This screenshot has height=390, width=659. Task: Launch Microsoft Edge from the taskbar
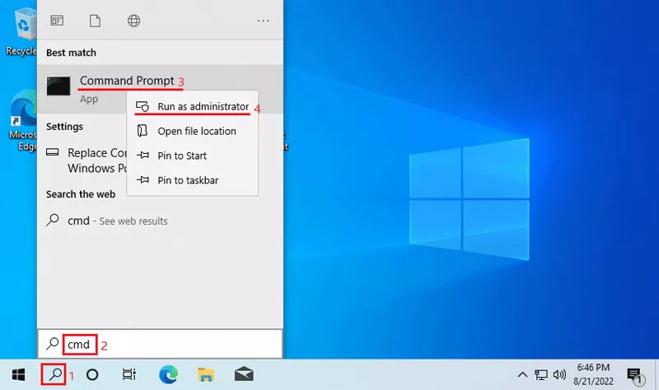click(x=168, y=374)
